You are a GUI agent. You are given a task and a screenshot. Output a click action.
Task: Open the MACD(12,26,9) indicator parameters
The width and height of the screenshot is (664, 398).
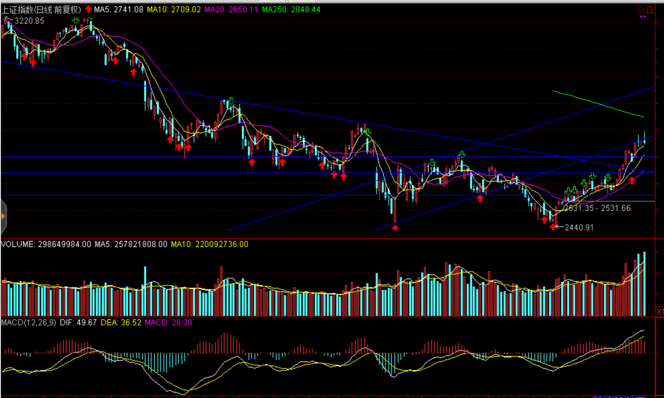pos(29,322)
